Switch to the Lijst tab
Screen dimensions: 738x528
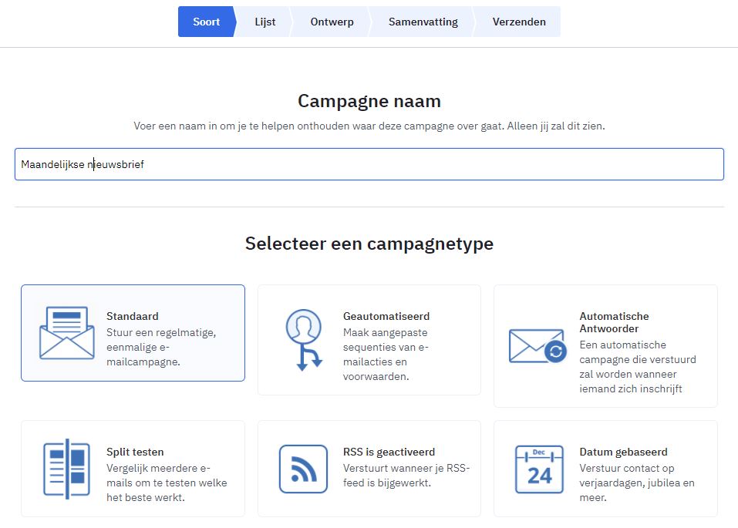[x=265, y=22]
